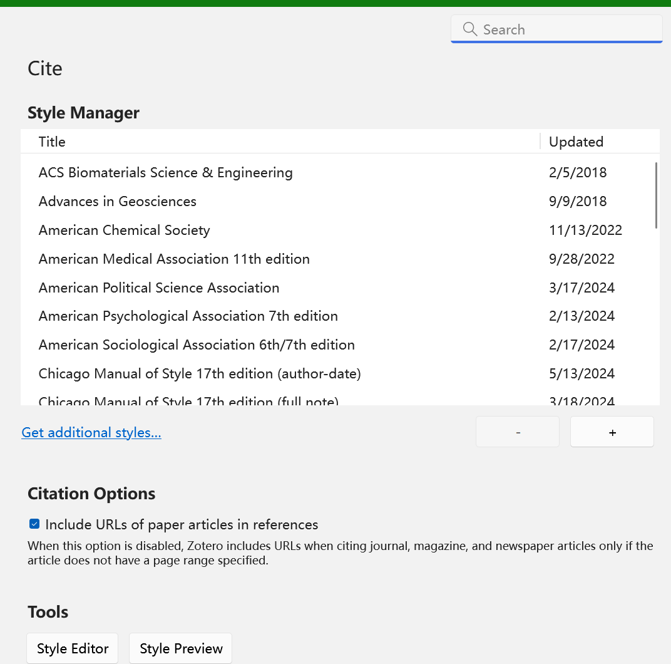Click the 9/9/2018 updated date cell

point(578,201)
